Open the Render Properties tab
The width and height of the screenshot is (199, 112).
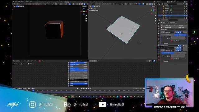[159, 26]
